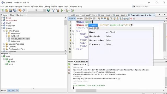Viewport: 167px width, 94px height.
Task: Open HTTP Server Monitor tab
Action: click(82, 62)
